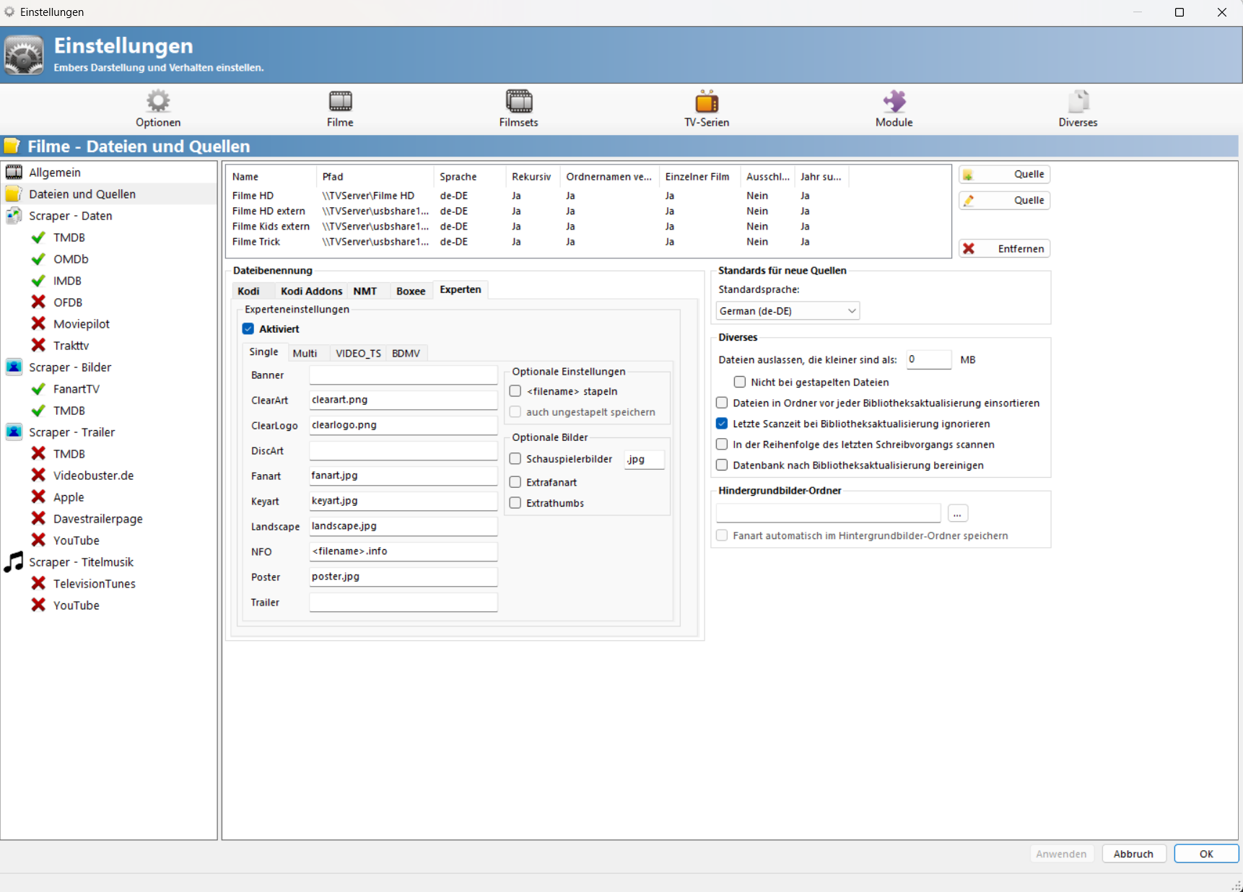Enable <filename> stapeln option

(x=515, y=391)
